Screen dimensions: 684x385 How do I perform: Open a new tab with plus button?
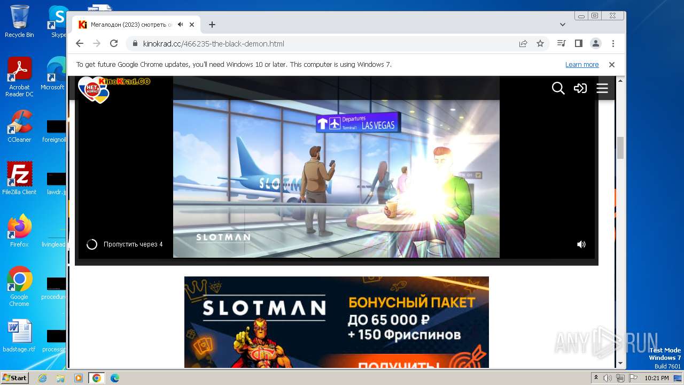pyautogui.click(x=212, y=25)
